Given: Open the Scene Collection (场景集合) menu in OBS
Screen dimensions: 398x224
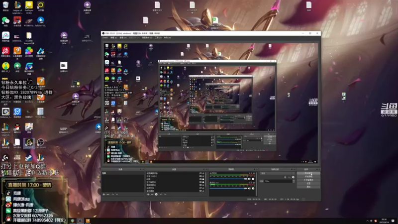Looking at the screenshot, I should (x=147, y=38).
